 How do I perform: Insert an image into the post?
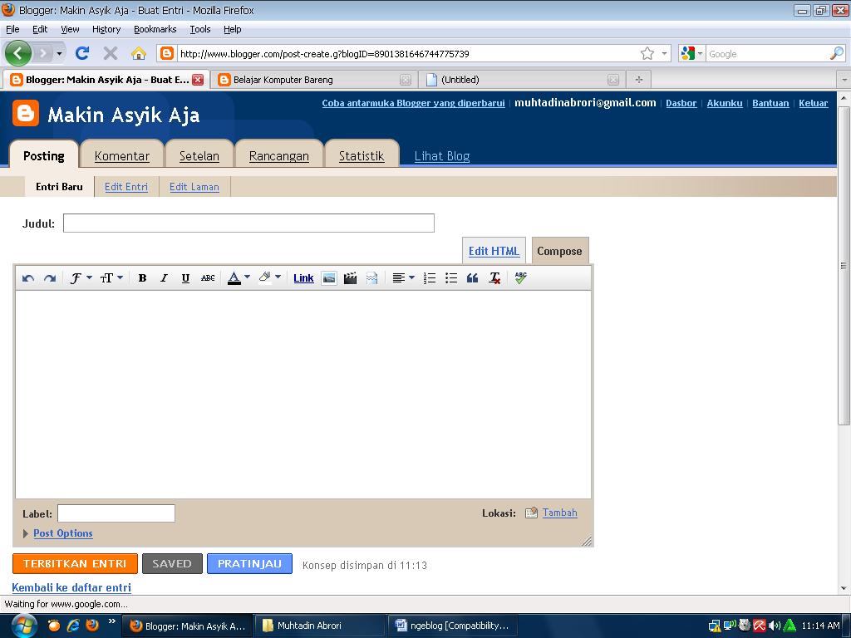329,278
